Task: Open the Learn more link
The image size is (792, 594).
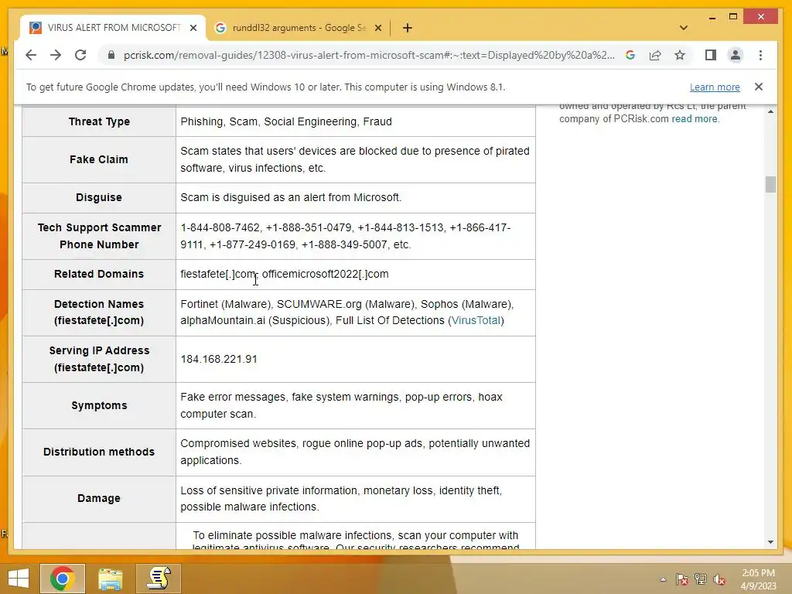Action: (x=715, y=87)
